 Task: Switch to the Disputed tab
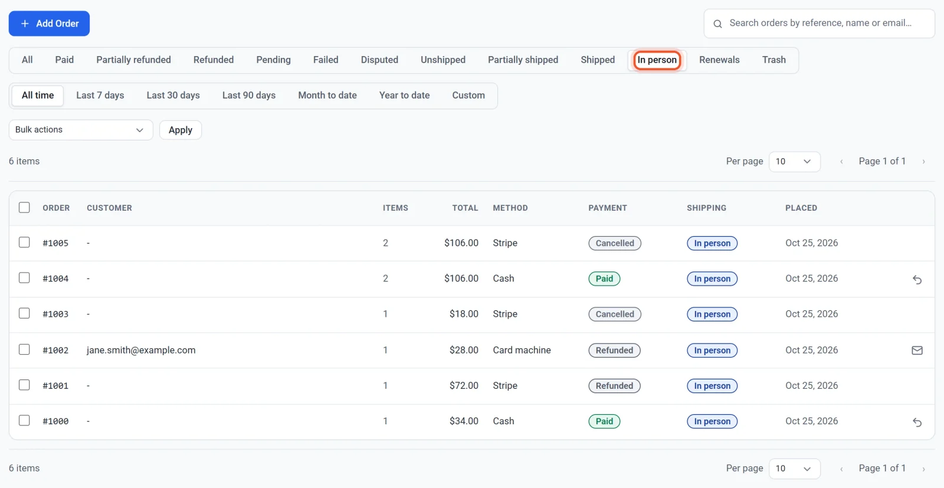[x=379, y=60]
